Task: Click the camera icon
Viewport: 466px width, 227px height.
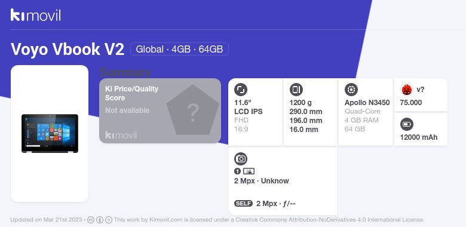Action: 241,159
